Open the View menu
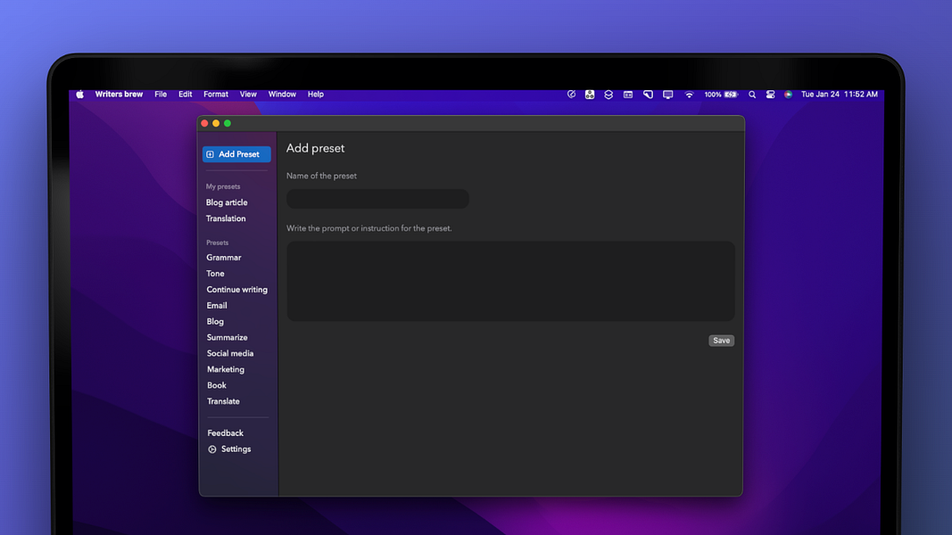 point(248,94)
